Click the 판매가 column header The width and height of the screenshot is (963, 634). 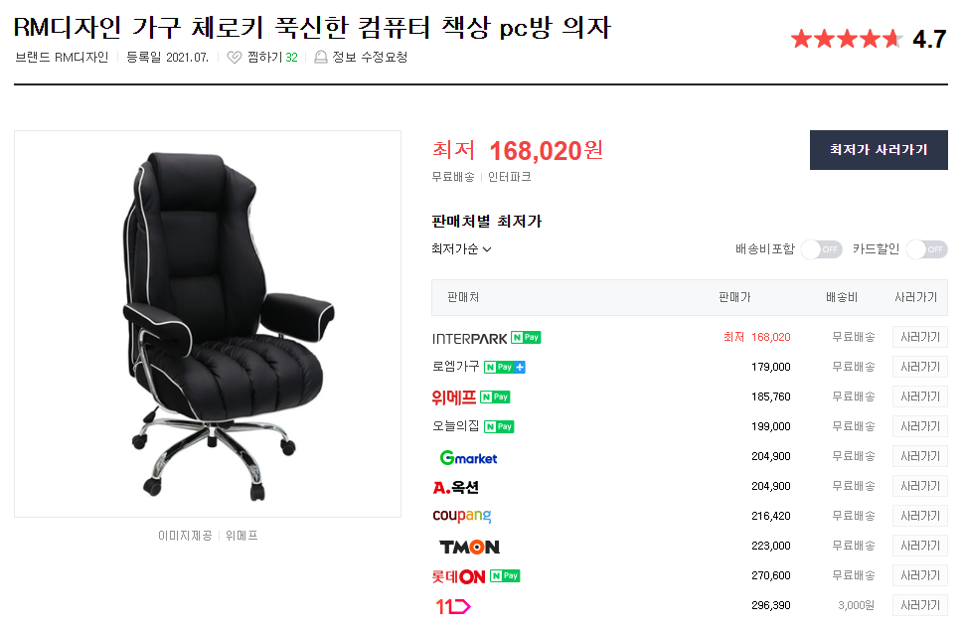pos(734,297)
